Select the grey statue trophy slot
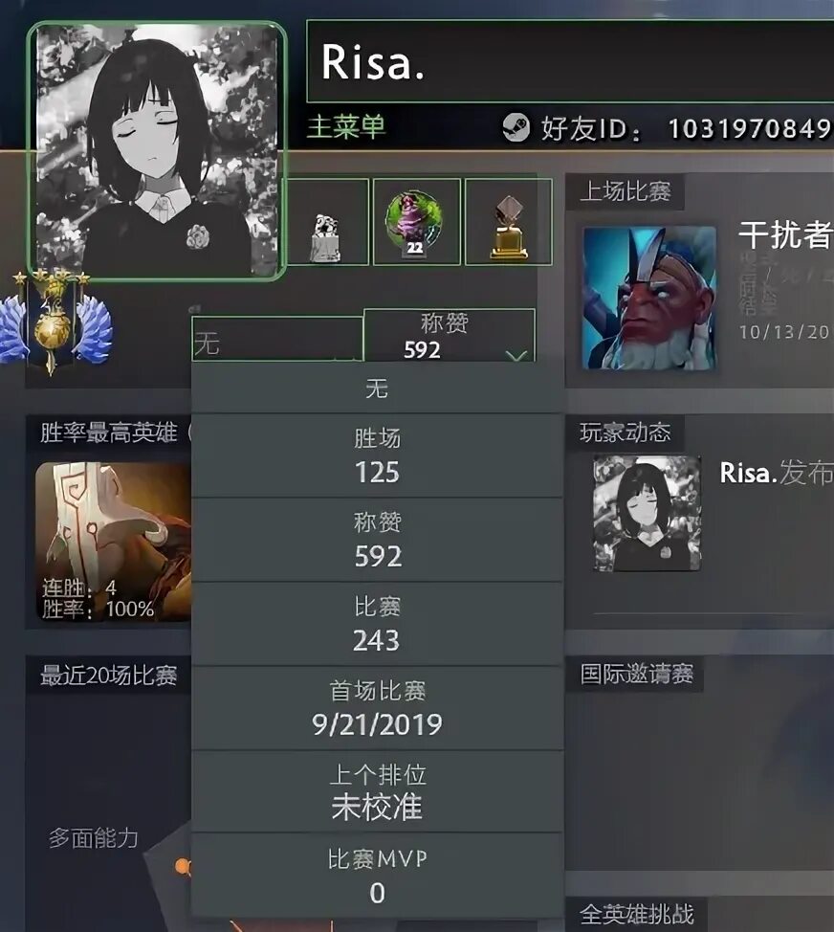The height and width of the screenshot is (932, 834). [326, 222]
